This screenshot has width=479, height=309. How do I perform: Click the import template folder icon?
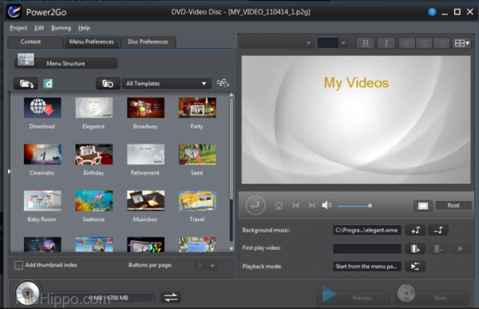click(x=26, y=84)
